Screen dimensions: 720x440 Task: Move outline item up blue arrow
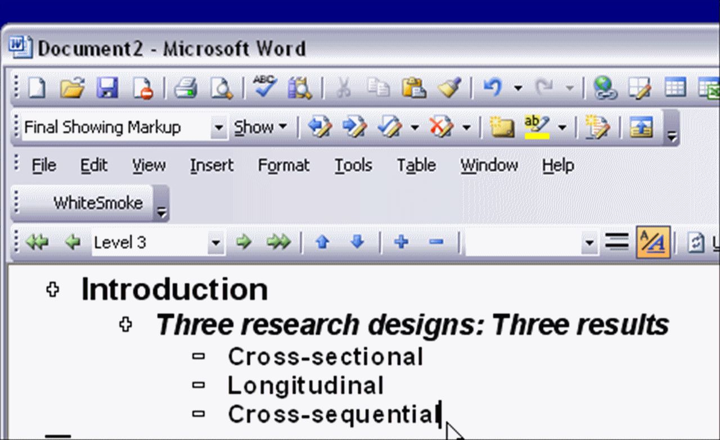tap(322, 242)
